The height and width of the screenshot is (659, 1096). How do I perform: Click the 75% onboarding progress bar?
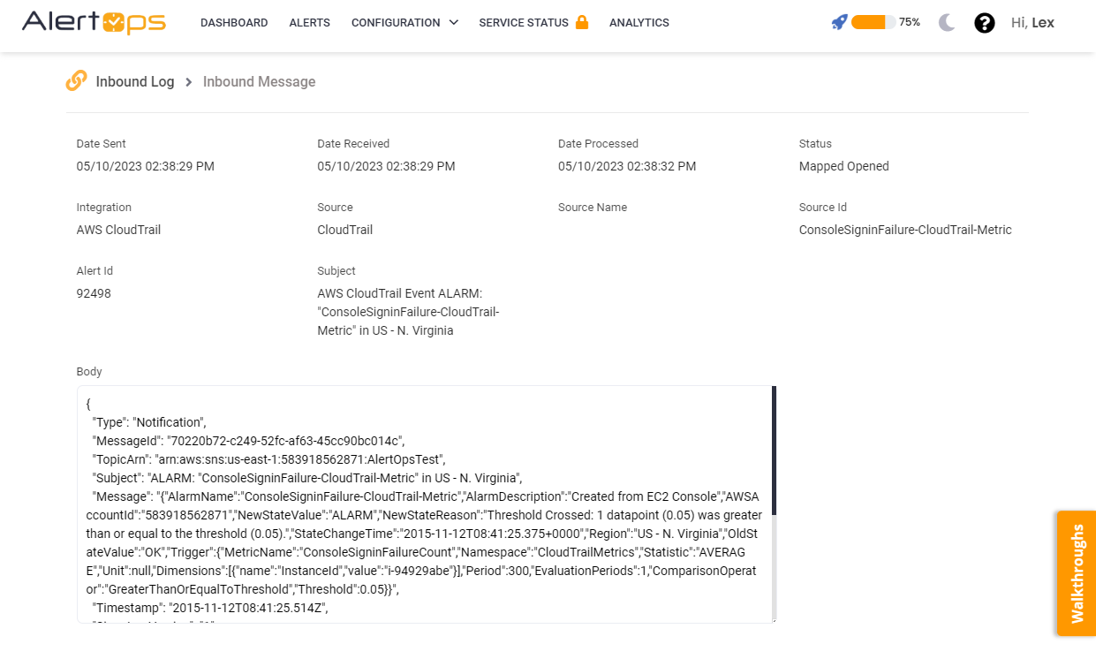(x=873, y=22)
